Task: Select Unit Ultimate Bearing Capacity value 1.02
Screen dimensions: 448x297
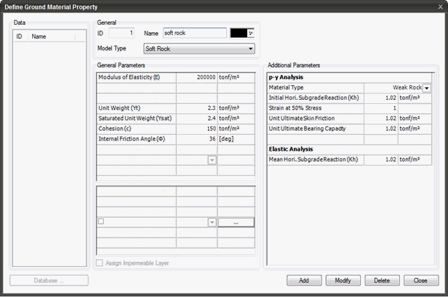Action: 381,129
